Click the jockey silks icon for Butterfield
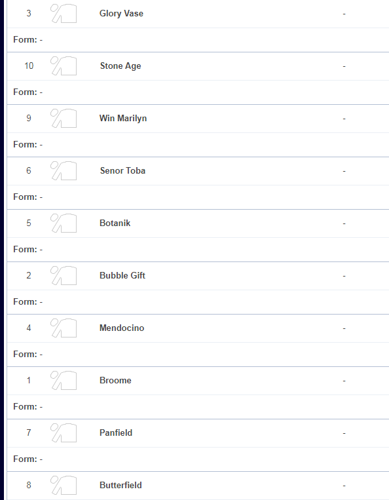389x500 pixels. [x=64, y=485]
